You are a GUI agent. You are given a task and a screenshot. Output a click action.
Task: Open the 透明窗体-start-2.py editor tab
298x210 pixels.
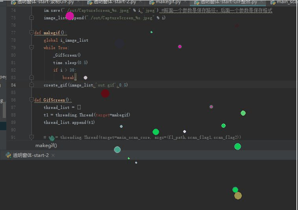pos(115,2)
